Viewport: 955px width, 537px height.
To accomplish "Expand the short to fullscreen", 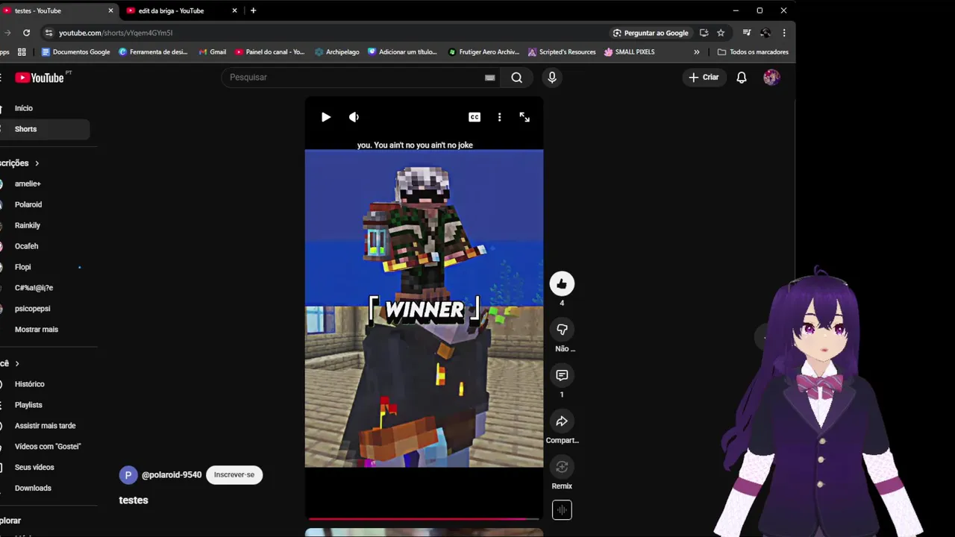I will 525,117.
